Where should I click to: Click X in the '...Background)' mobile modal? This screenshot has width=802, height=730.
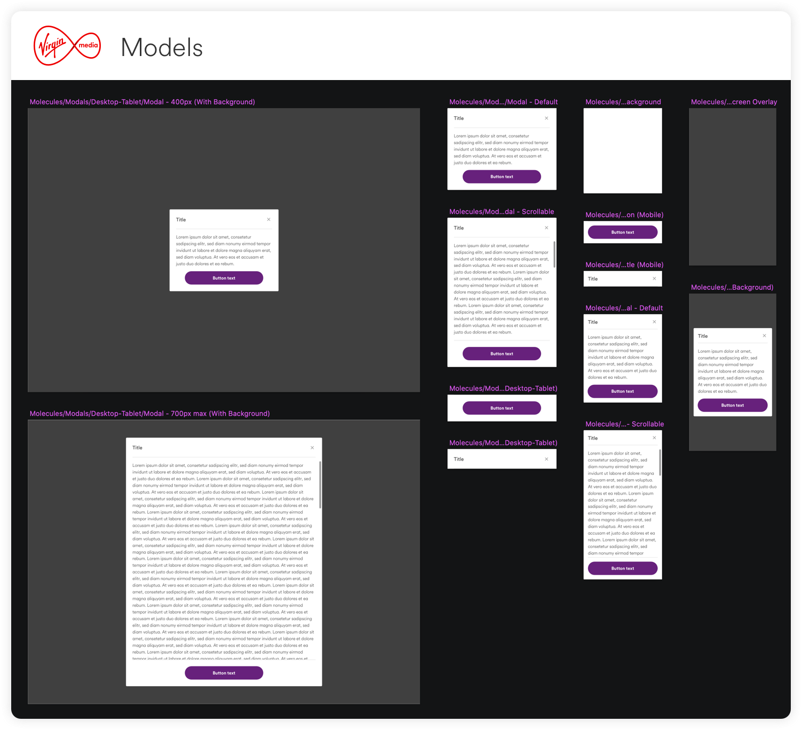point(764,336)
